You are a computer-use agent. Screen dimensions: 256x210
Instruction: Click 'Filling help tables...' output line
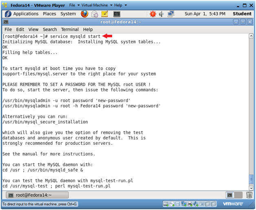pyautogui.click(x=30, y=53)
